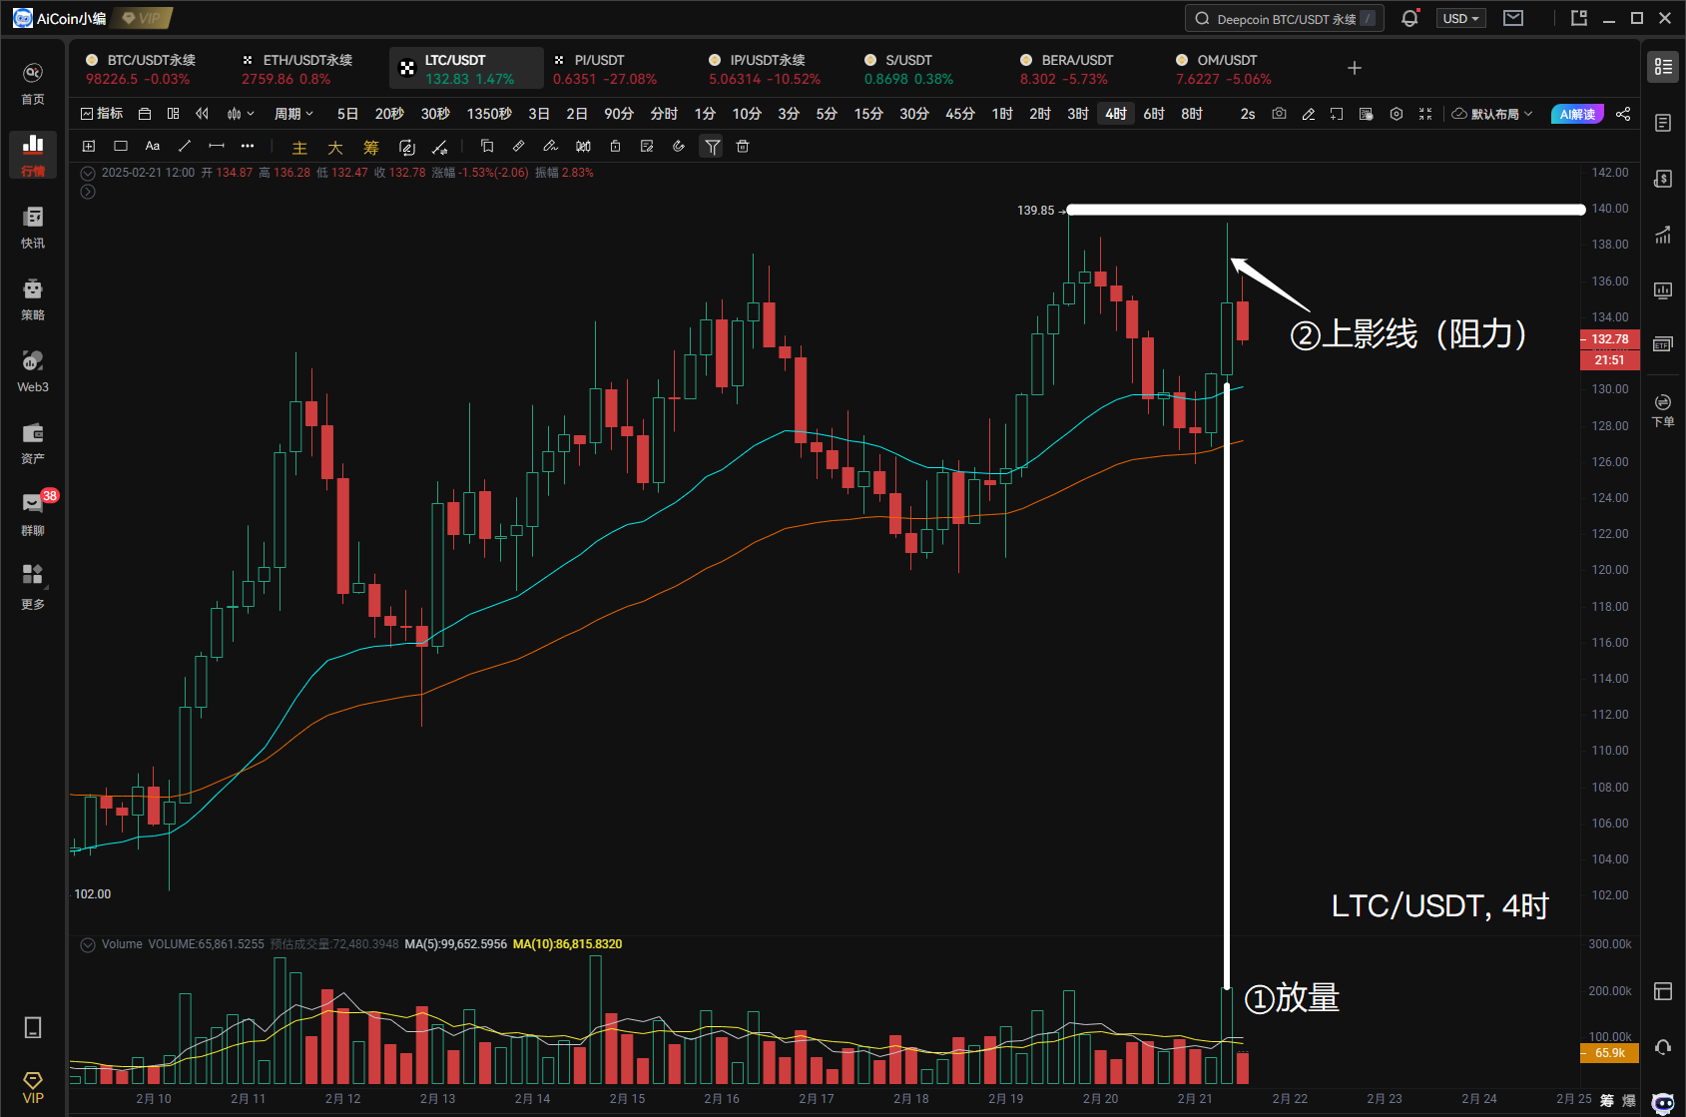Screen dimensions: 1686x1117
Task: Open the Web3 sidebar icon
Action: (x=33, y=370)
